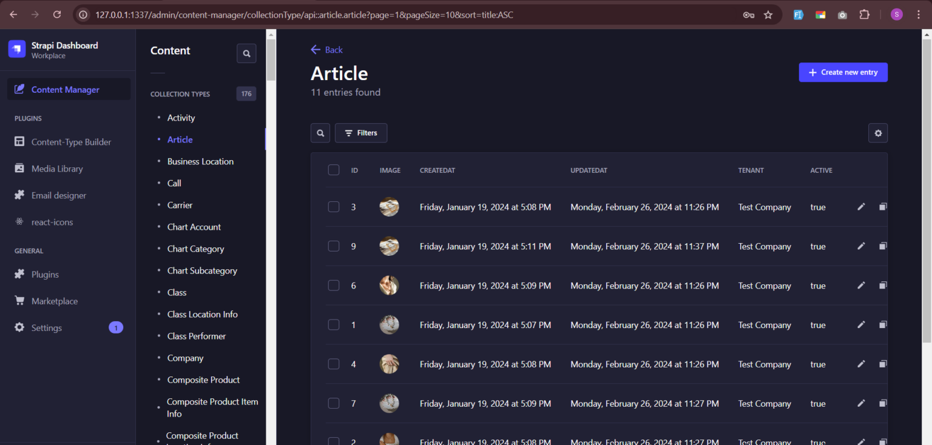Open the Filters dropdown

pyautogui.click(x=361, y=133)
